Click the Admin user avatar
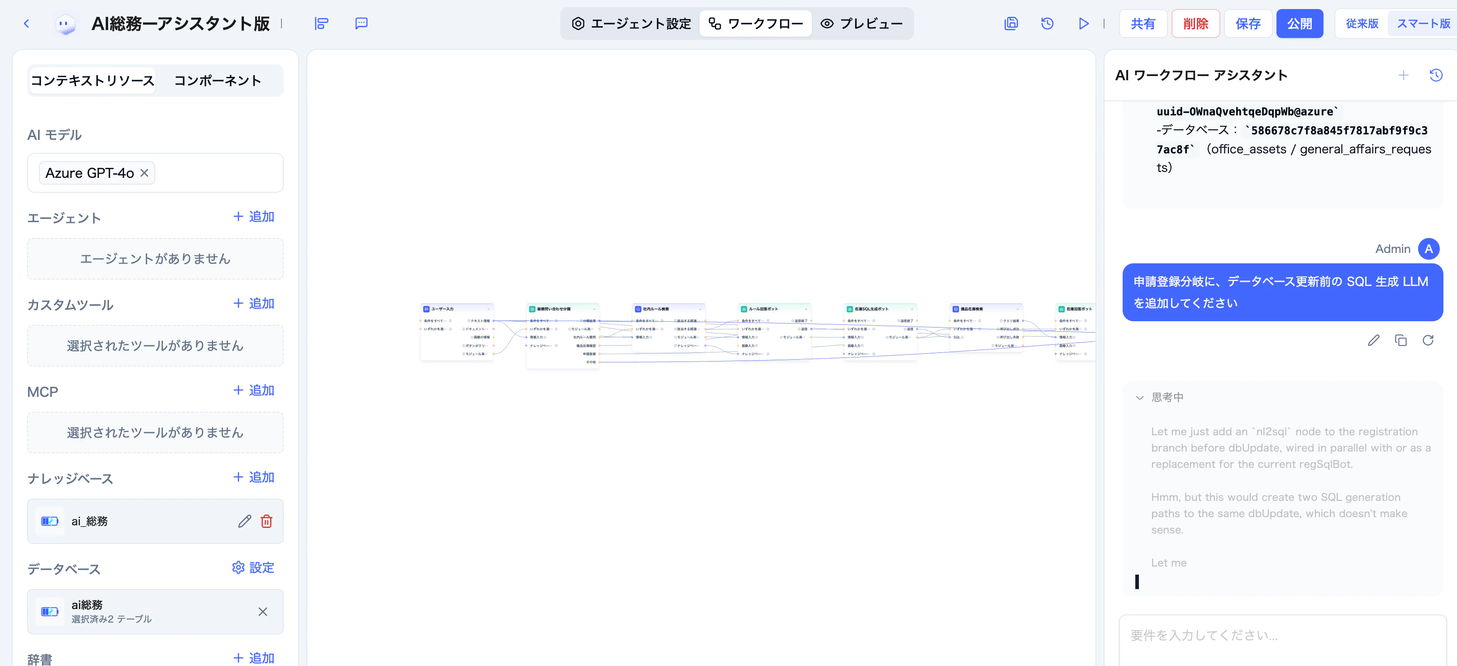This screenshot has height=666, width=1457. (x=1429, y=249)
